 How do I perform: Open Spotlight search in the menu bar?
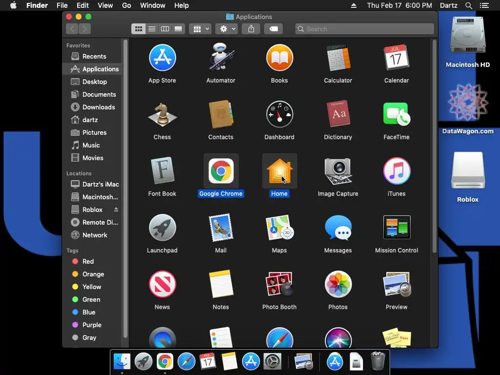click(x=468, y=5)
